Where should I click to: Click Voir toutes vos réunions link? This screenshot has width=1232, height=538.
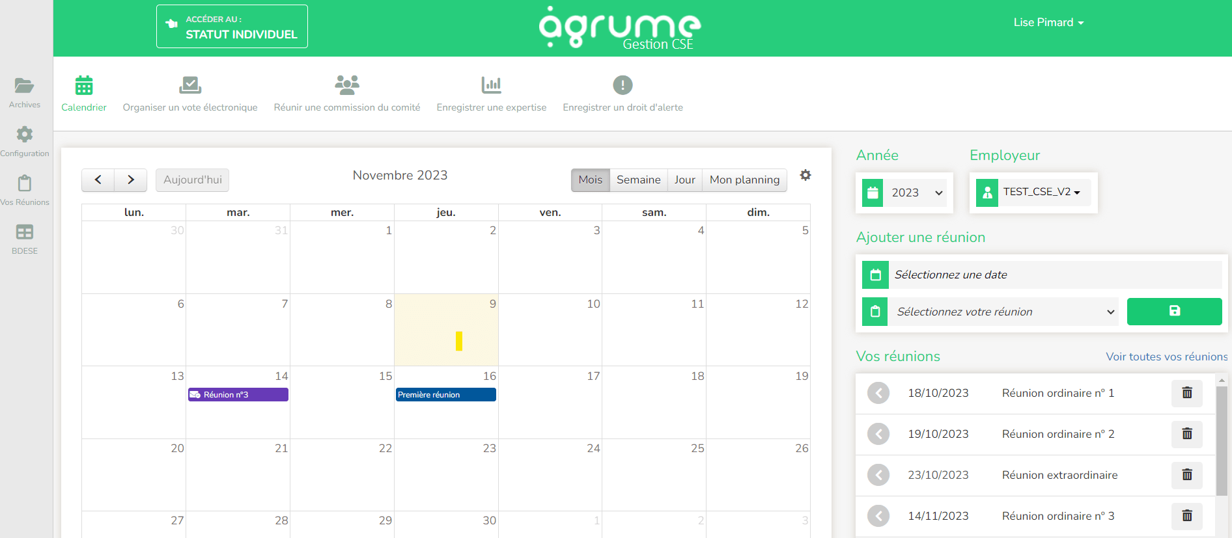pyautogui.click(x=1166, y=356)
